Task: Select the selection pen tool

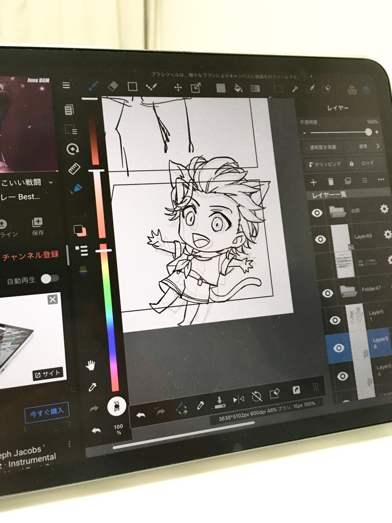Action: pos(311,88)
